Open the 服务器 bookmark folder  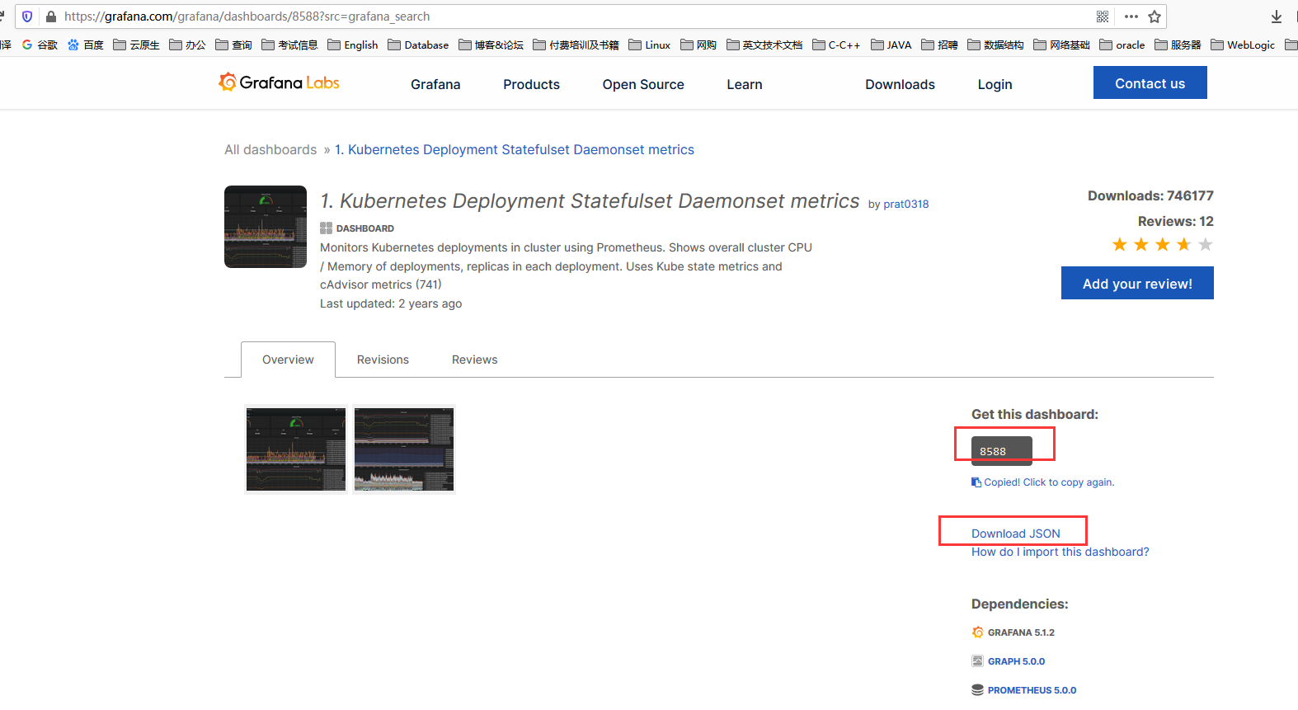pyautogui.click(x=1178, y=45)
